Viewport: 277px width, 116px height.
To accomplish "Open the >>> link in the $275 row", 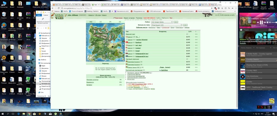I will (x=196, y=37).
